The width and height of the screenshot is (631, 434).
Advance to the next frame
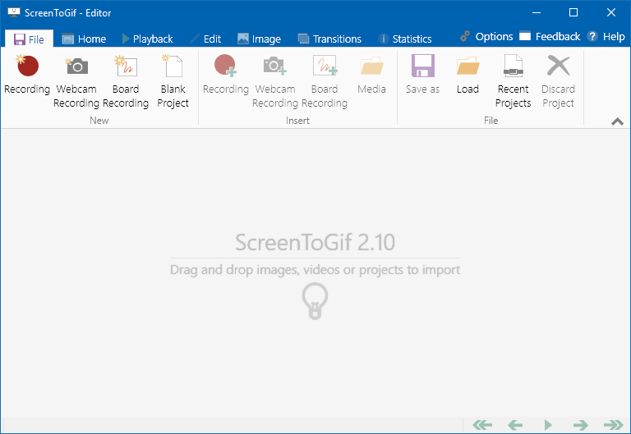(581, 425)
